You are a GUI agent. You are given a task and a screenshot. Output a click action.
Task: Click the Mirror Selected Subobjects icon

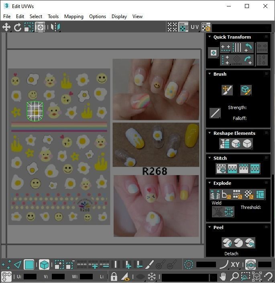55,27
